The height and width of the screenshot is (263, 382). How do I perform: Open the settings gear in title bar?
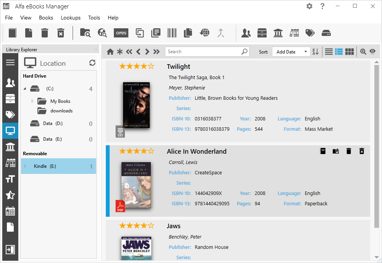point(309,6)
